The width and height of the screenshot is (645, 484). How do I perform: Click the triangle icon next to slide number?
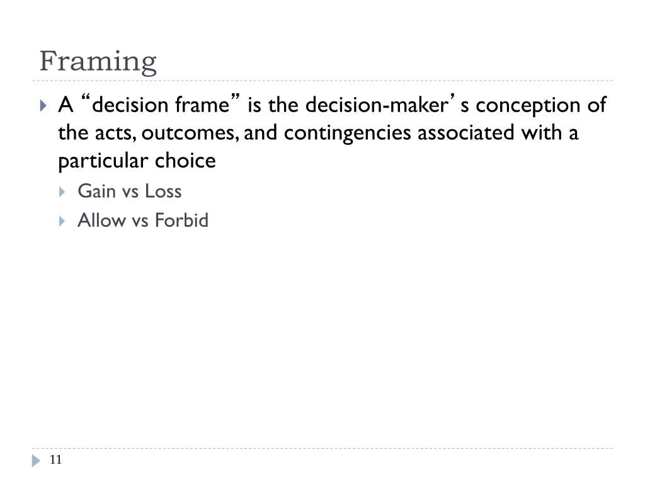click(36, 461)
